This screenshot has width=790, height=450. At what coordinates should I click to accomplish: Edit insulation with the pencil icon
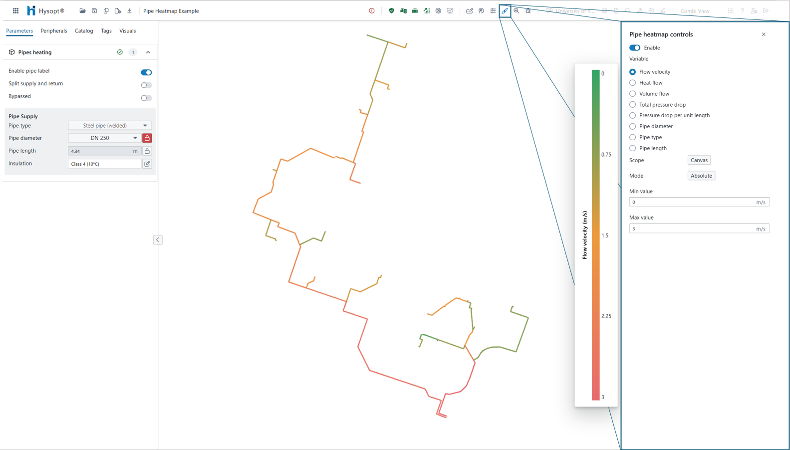pos(147,164)
